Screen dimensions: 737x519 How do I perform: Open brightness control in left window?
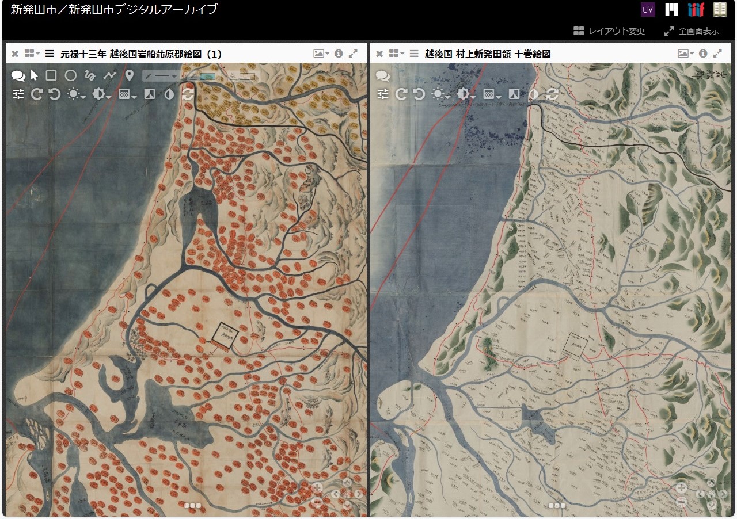(x=76, y=94)
